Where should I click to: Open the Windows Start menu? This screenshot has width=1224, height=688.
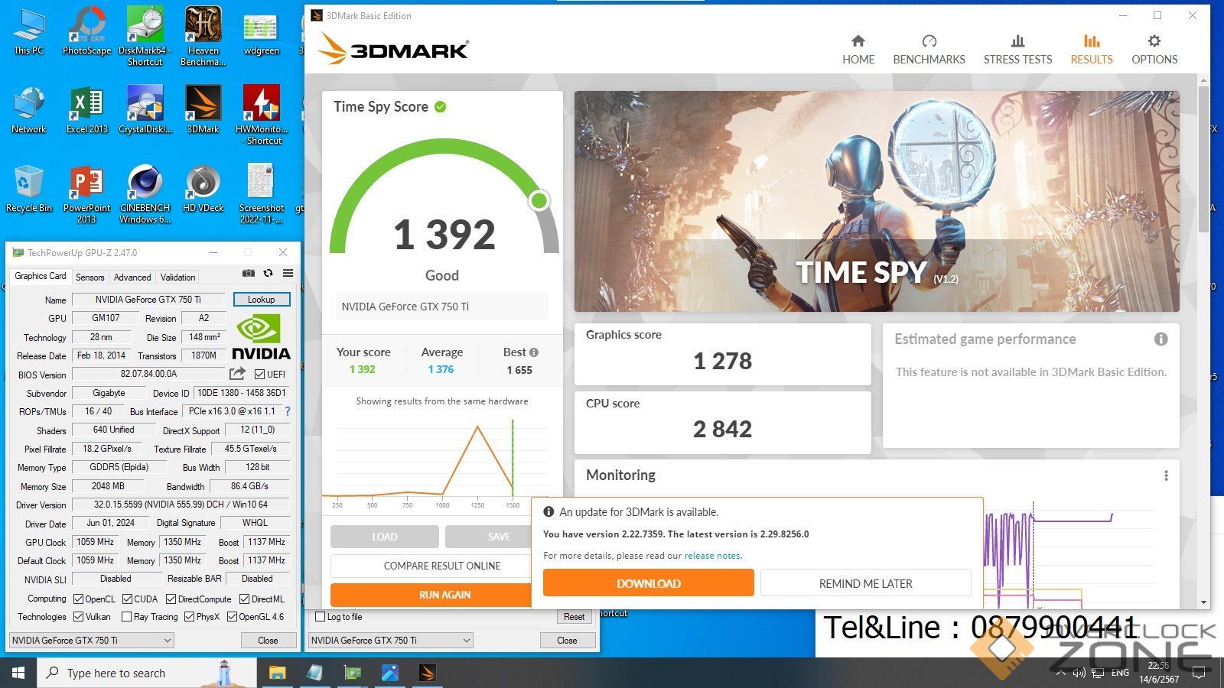[x=18, y=673]
